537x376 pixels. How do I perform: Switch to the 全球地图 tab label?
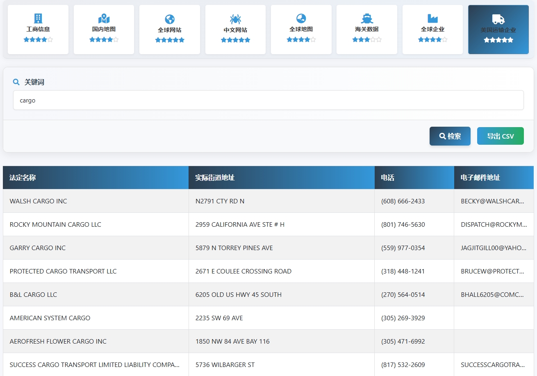(x=301, y=30)
